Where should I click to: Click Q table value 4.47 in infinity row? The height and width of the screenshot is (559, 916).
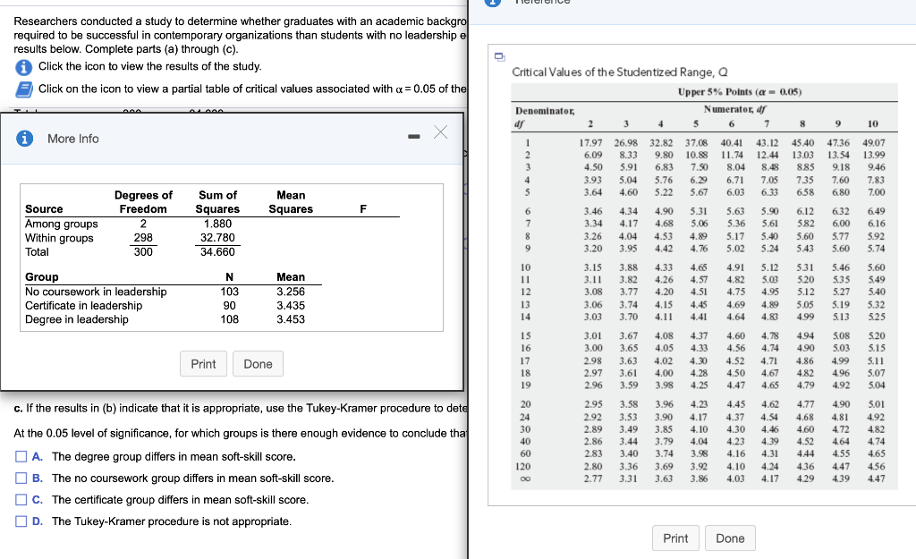876,479
